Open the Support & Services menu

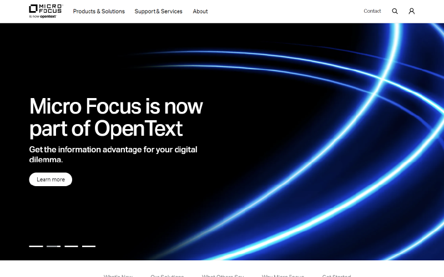(x=158, y=11)
